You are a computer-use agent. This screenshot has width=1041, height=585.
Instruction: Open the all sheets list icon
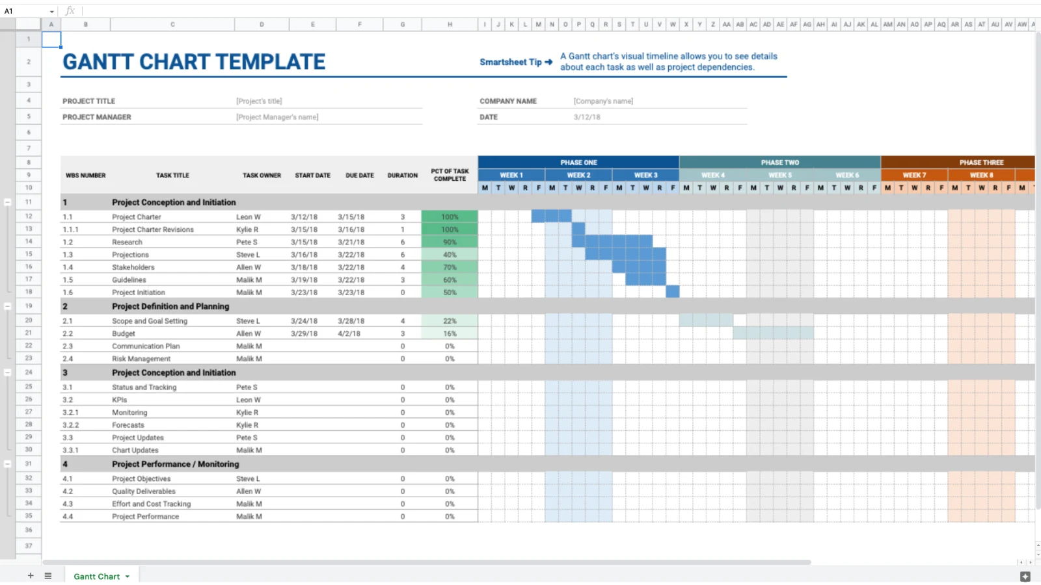point(48,576)
